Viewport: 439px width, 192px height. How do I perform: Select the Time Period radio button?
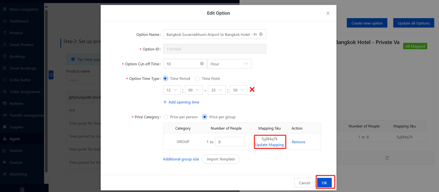click(x=165, y=79)
